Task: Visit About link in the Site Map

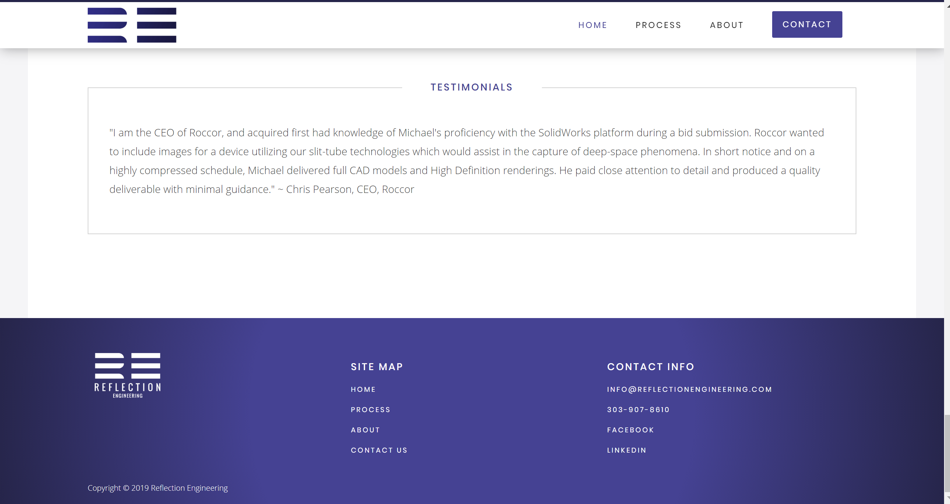Action: pos(365,430)
